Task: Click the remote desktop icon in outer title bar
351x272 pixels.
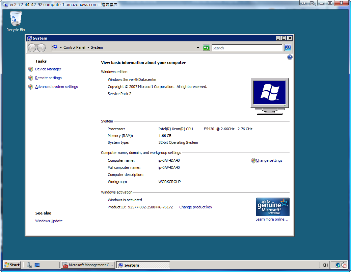Action: click(x=5, y=4)
